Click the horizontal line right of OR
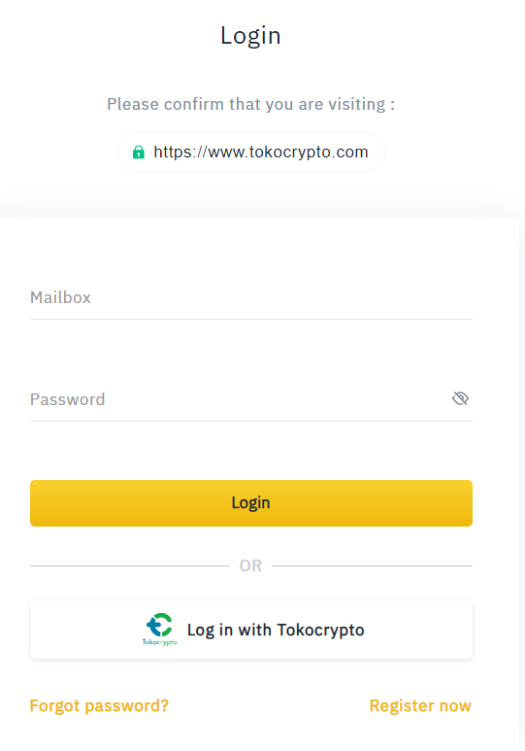525x751 pixels. click(x=373, y=565)
